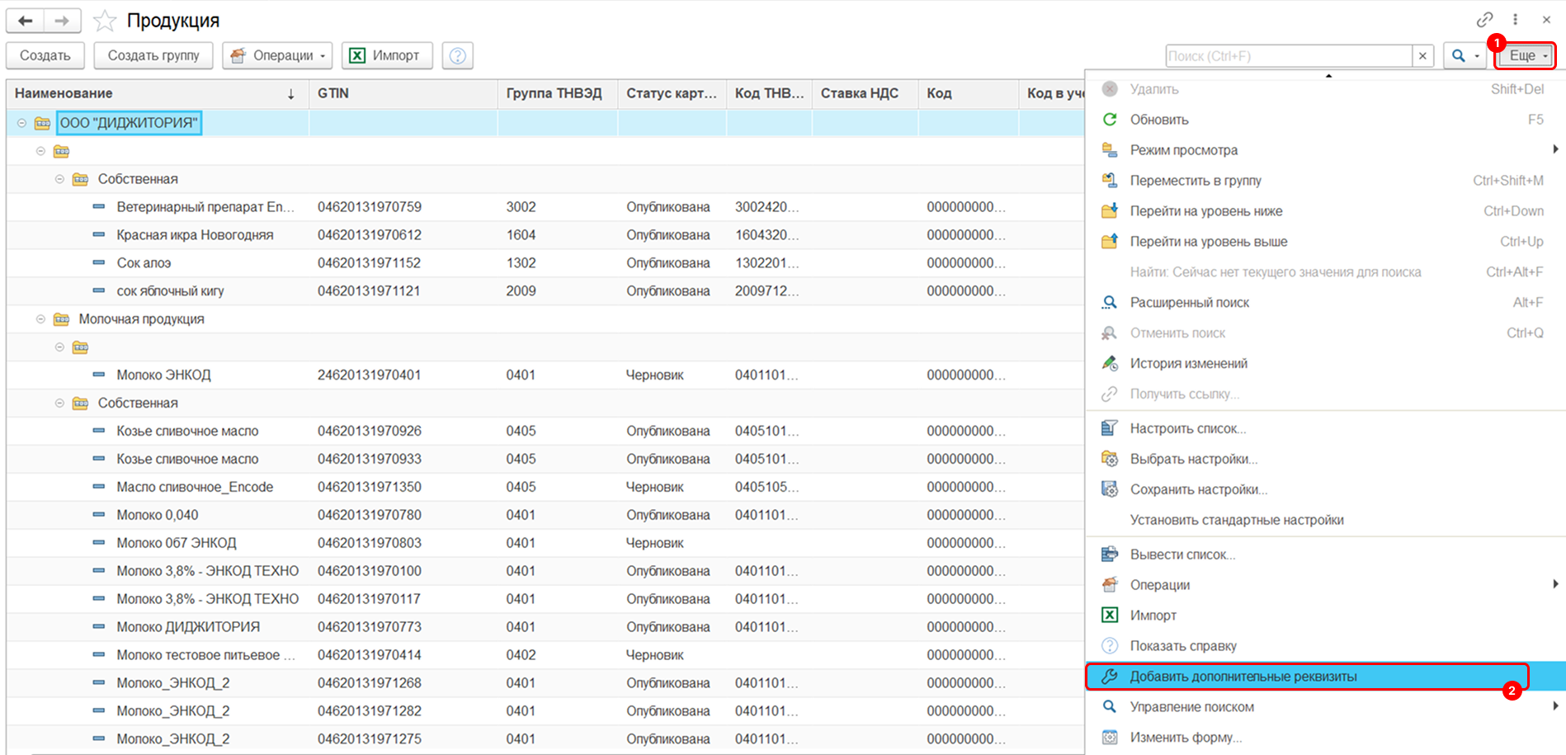This screenshot has width=1566, height=755.
Task: Open help via question mark icon
Action: pos(457,55)
